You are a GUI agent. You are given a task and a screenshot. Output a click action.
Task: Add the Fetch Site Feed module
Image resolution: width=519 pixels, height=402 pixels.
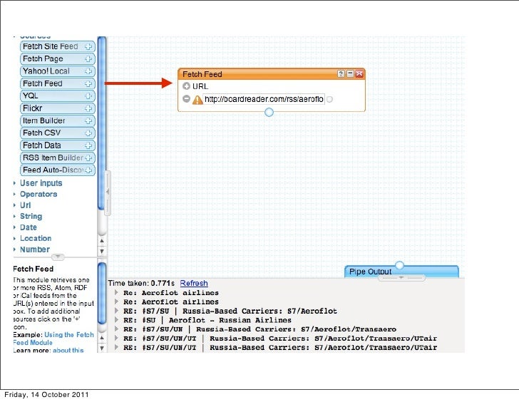coord(88,46)
